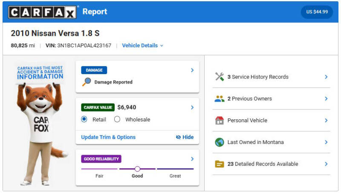
Task: Open Last Owned in Montana chevron
Action: 326,142
